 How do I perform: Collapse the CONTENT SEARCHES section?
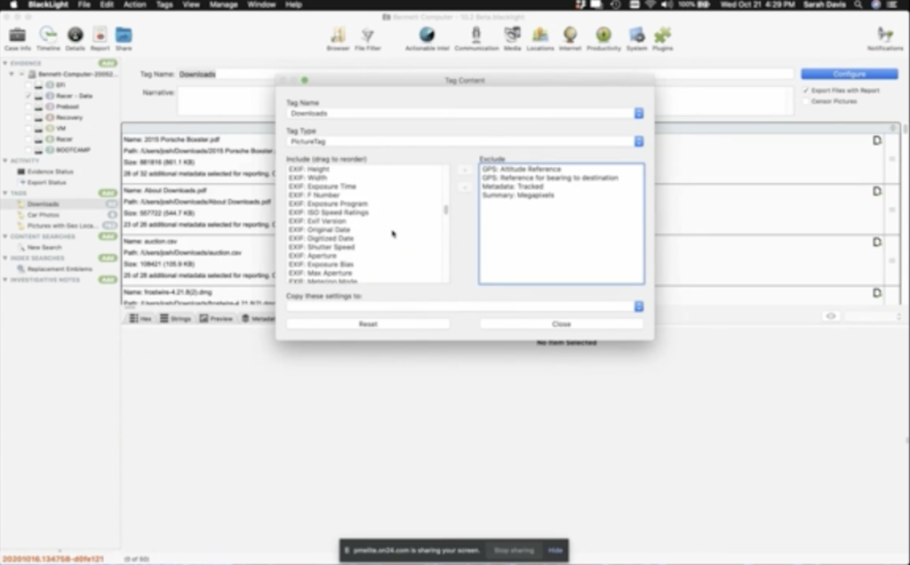[5, 236]
